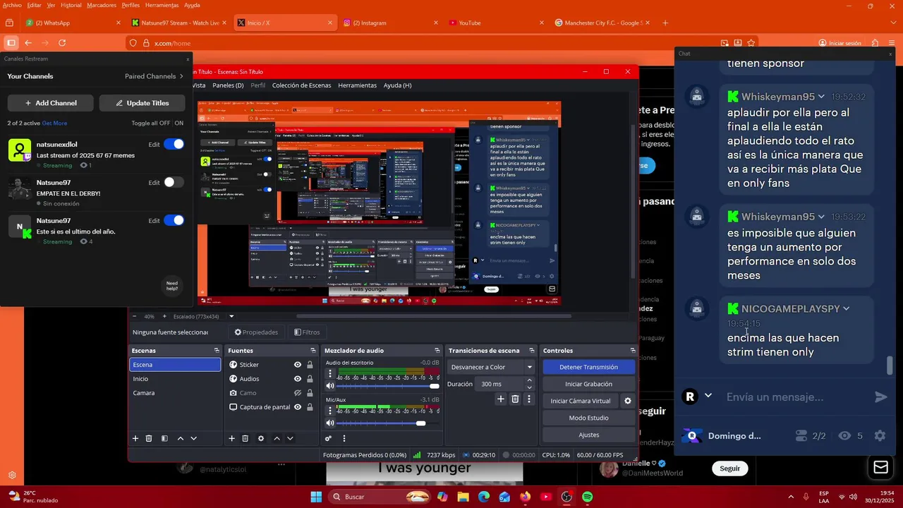Move scene up arrow in Escenas toolbar

(x=181, y=438)
